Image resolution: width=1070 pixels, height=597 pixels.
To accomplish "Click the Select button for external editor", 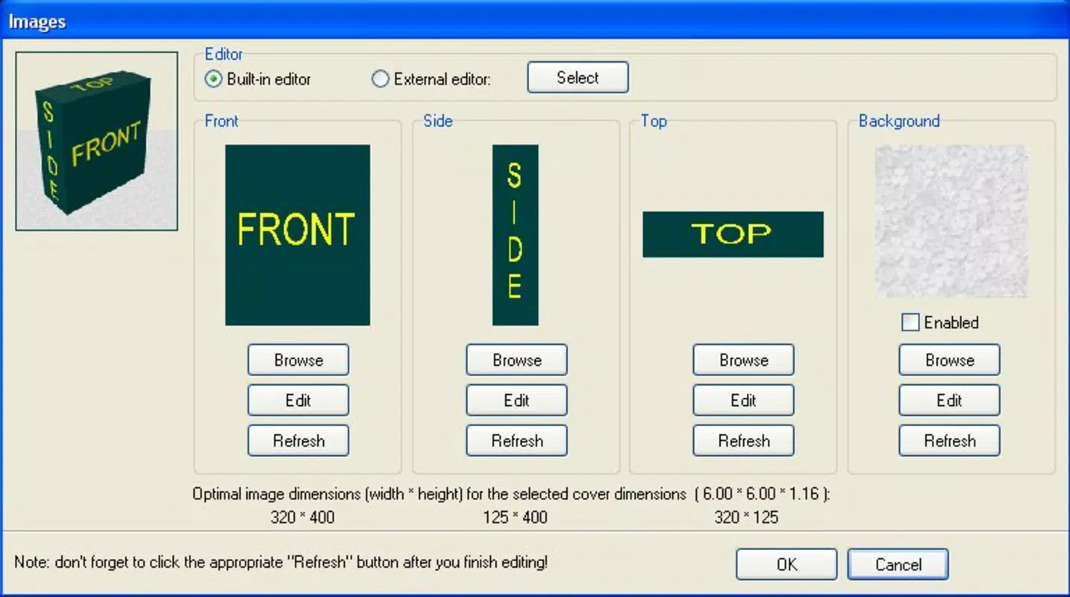I will [578, 78].
